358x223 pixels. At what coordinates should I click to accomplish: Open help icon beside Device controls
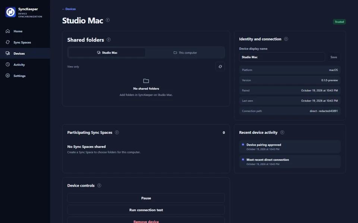(99, 185)
